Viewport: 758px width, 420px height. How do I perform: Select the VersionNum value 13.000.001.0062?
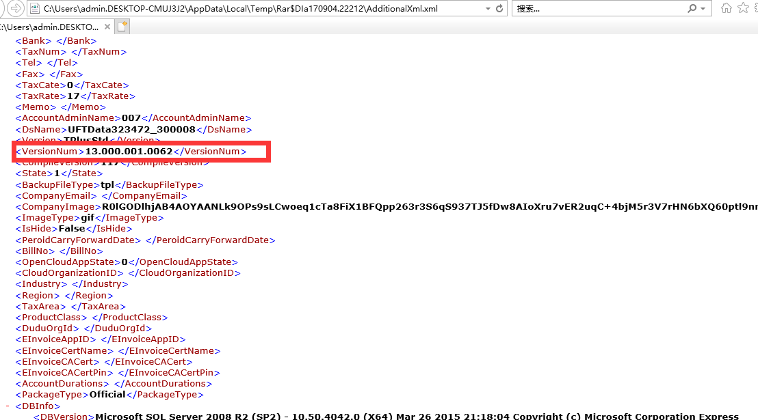tap(129, 152)
